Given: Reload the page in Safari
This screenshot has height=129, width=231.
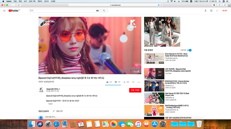Looking at the screenshot, I should 161,5.
